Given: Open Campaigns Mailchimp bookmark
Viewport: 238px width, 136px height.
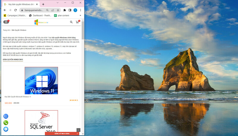Looking at the screenshot, I should 15,15.
